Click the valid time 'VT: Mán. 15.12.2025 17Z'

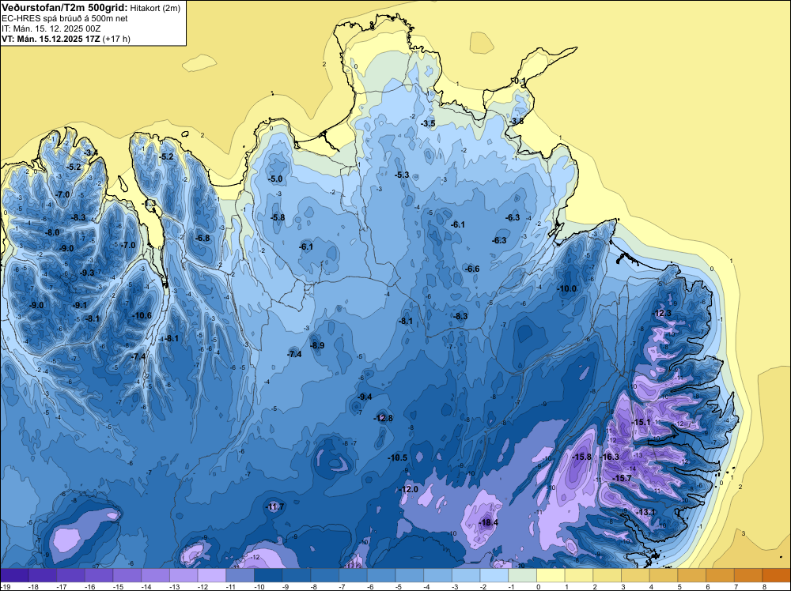pos(51,39)
